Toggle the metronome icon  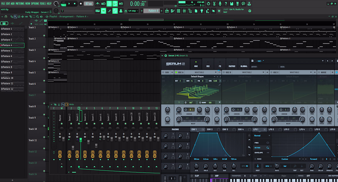pyautogui.click(x=98, y=4)
